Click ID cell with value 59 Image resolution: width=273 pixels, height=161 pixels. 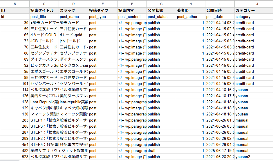coord(15,29)
